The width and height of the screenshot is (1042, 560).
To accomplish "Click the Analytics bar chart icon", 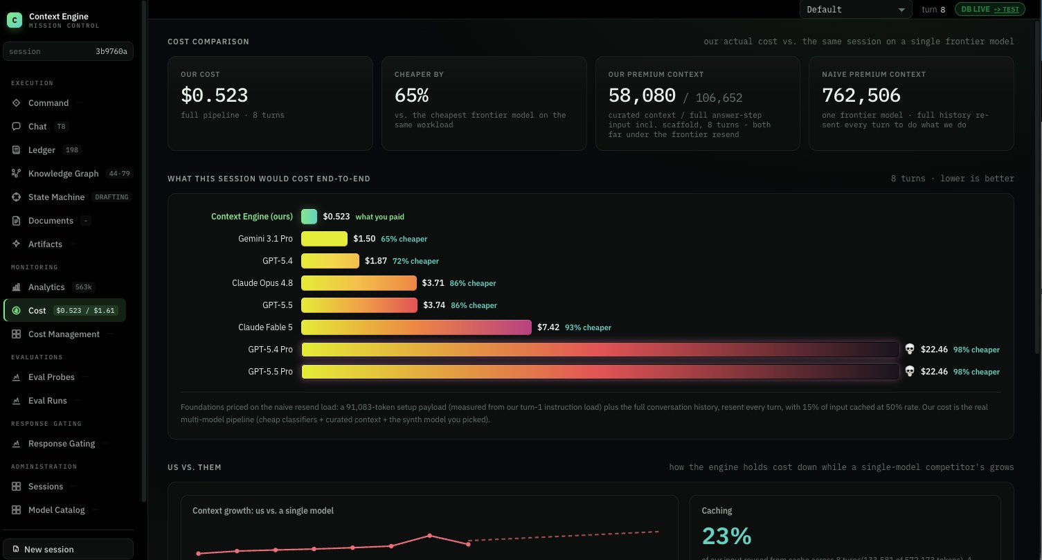I will point(17,287).
